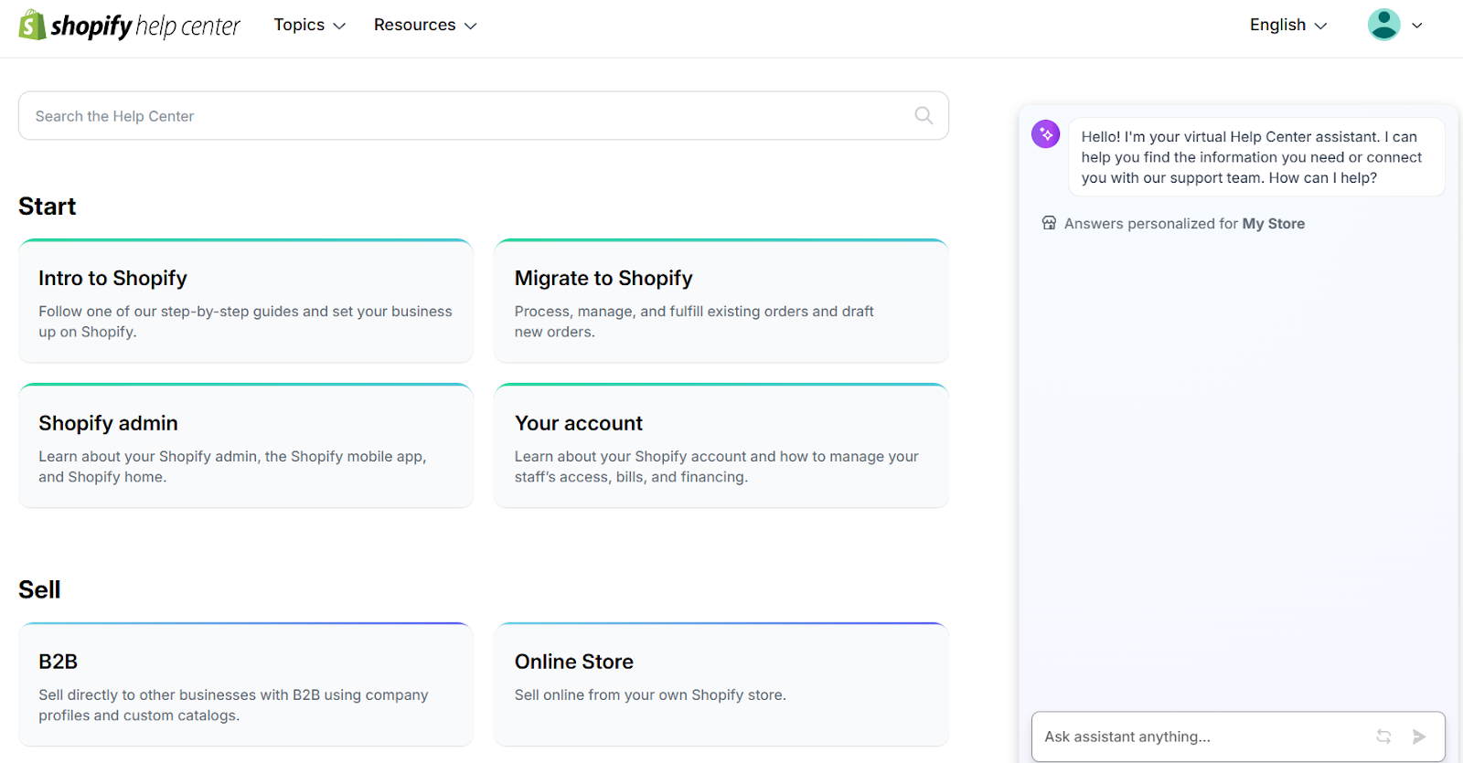1463x763 pixels.
Task: Click the Start section heading
Action: pyautogui.click(x=48, y=207)
